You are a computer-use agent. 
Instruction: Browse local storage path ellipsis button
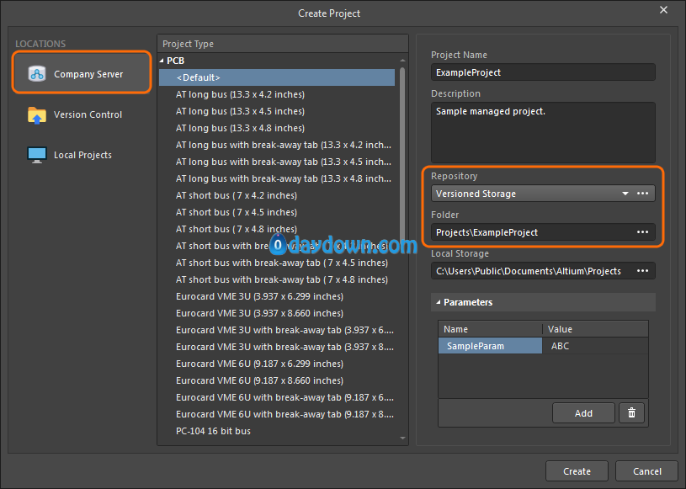click(643, 271)
